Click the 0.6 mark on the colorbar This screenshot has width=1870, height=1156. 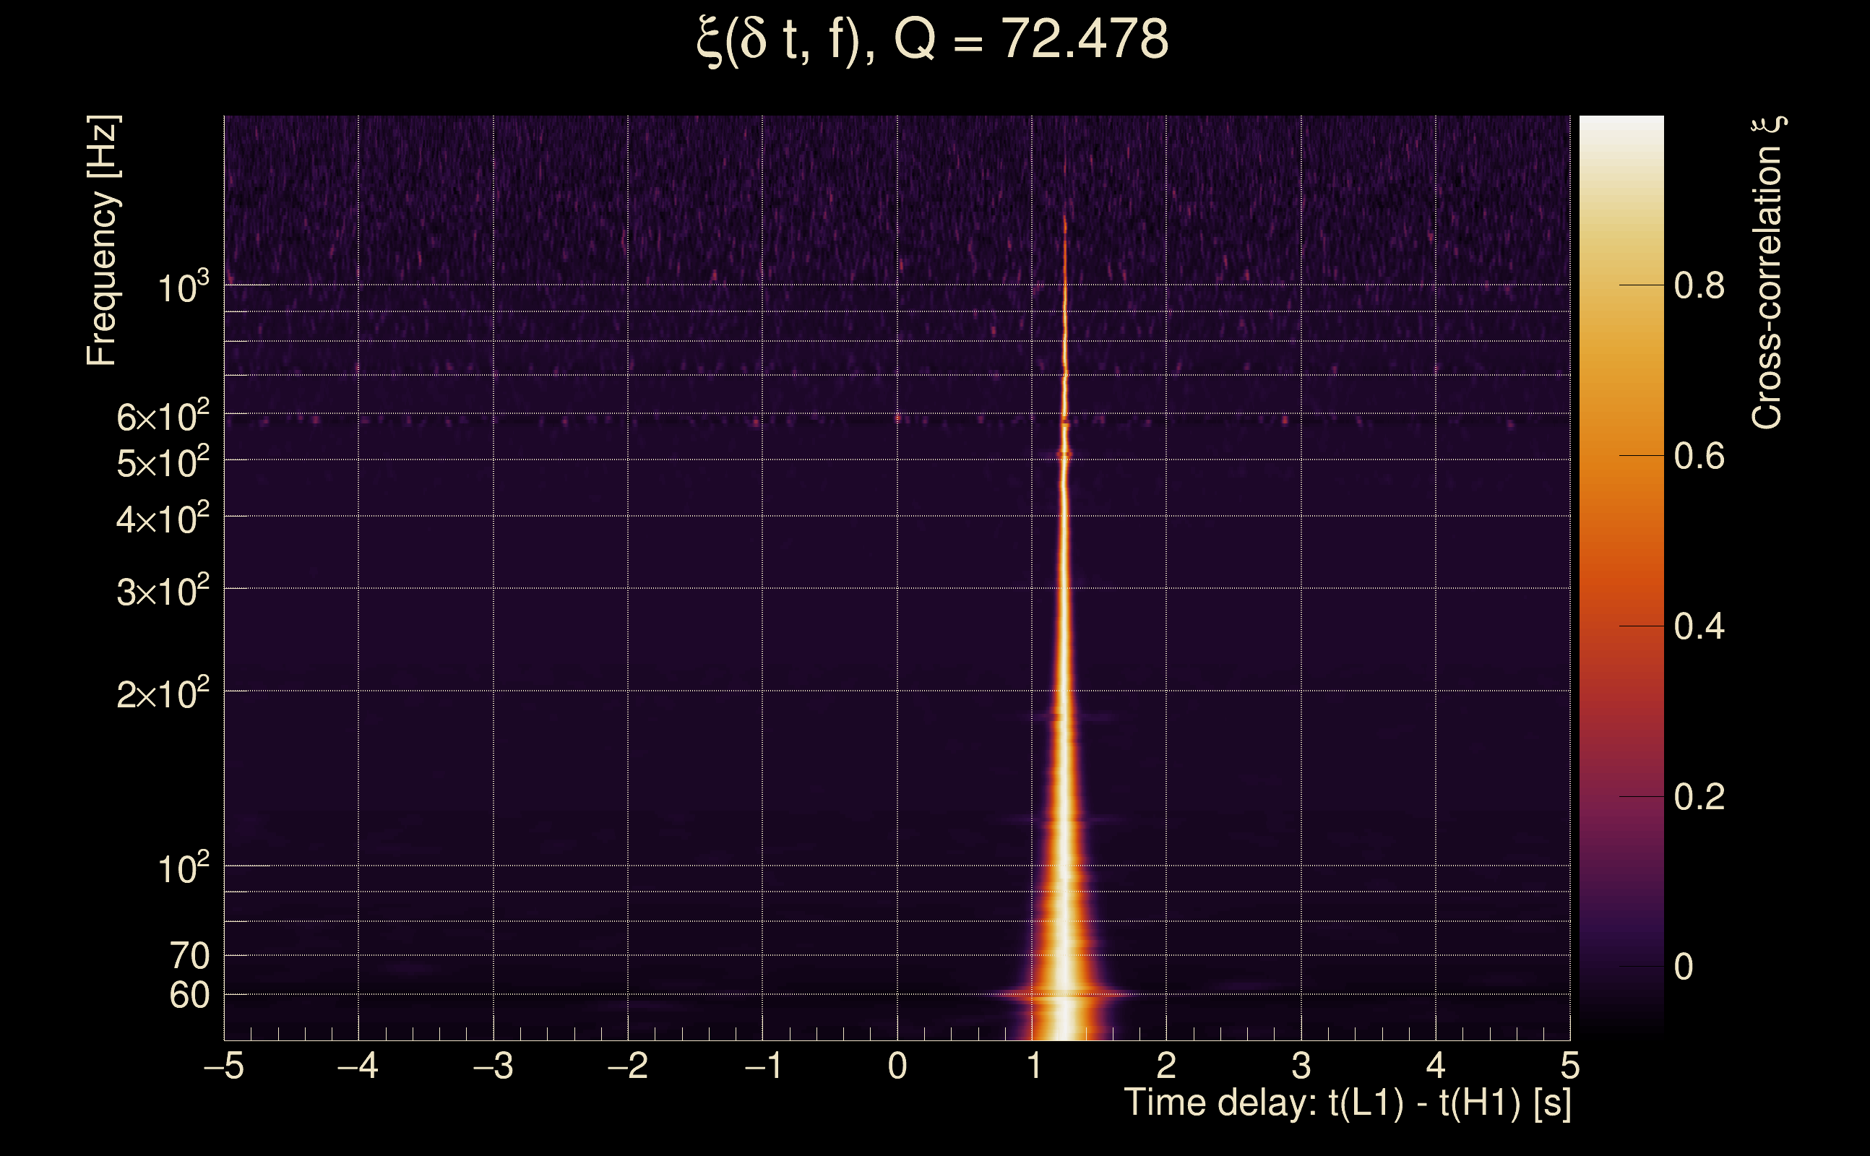[1699, 457]
